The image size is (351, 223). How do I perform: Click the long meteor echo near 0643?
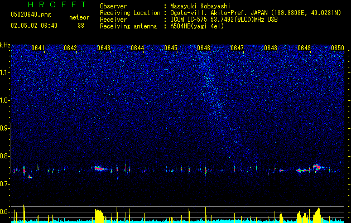100,169
